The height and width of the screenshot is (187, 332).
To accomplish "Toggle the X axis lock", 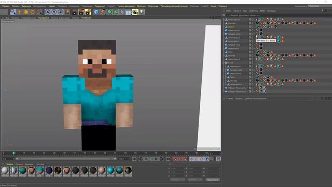I will pyautogui.click(x=48, y=12).
